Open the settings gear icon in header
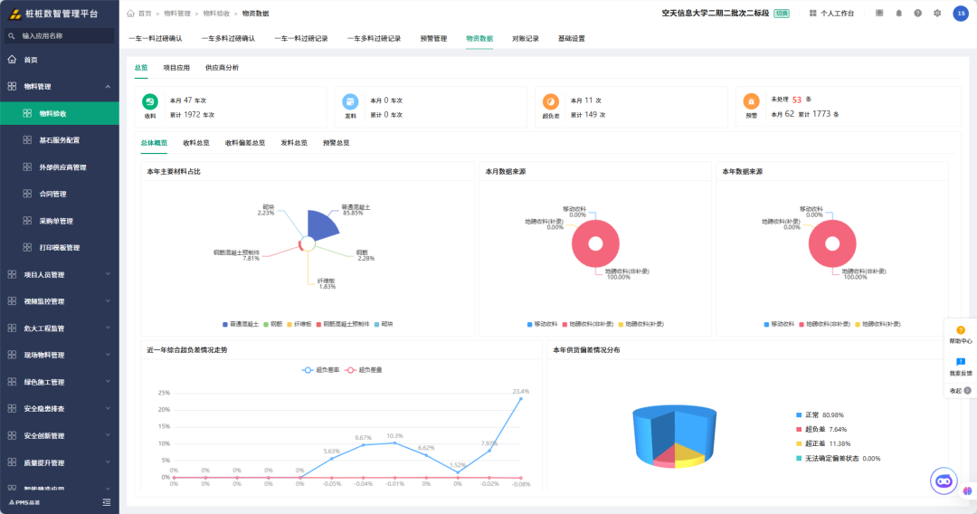977x514 pixels. pyautogui.click(x=937, y=13)
